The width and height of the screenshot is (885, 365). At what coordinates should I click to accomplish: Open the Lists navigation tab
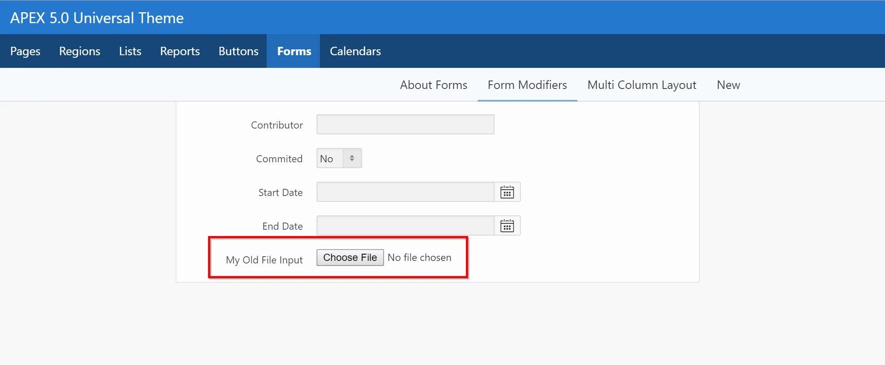pos(130,51)
